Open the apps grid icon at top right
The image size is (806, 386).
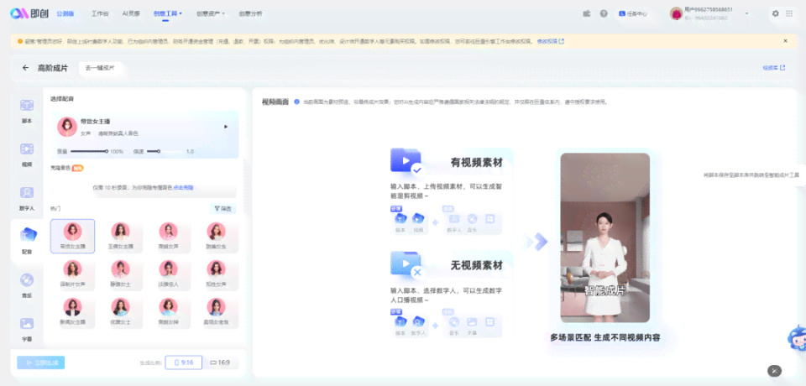[x=789, y=14]
